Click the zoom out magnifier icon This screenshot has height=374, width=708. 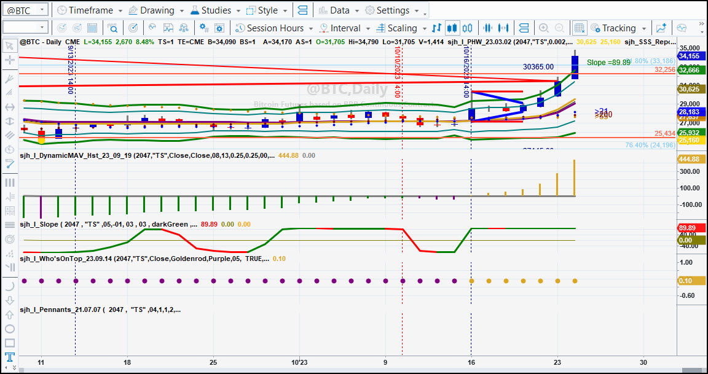(559, 28)
